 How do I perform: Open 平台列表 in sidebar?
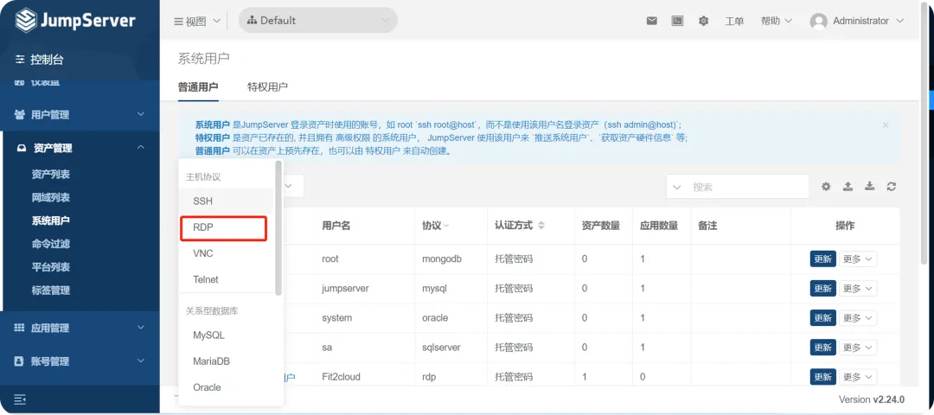[51, 267]
